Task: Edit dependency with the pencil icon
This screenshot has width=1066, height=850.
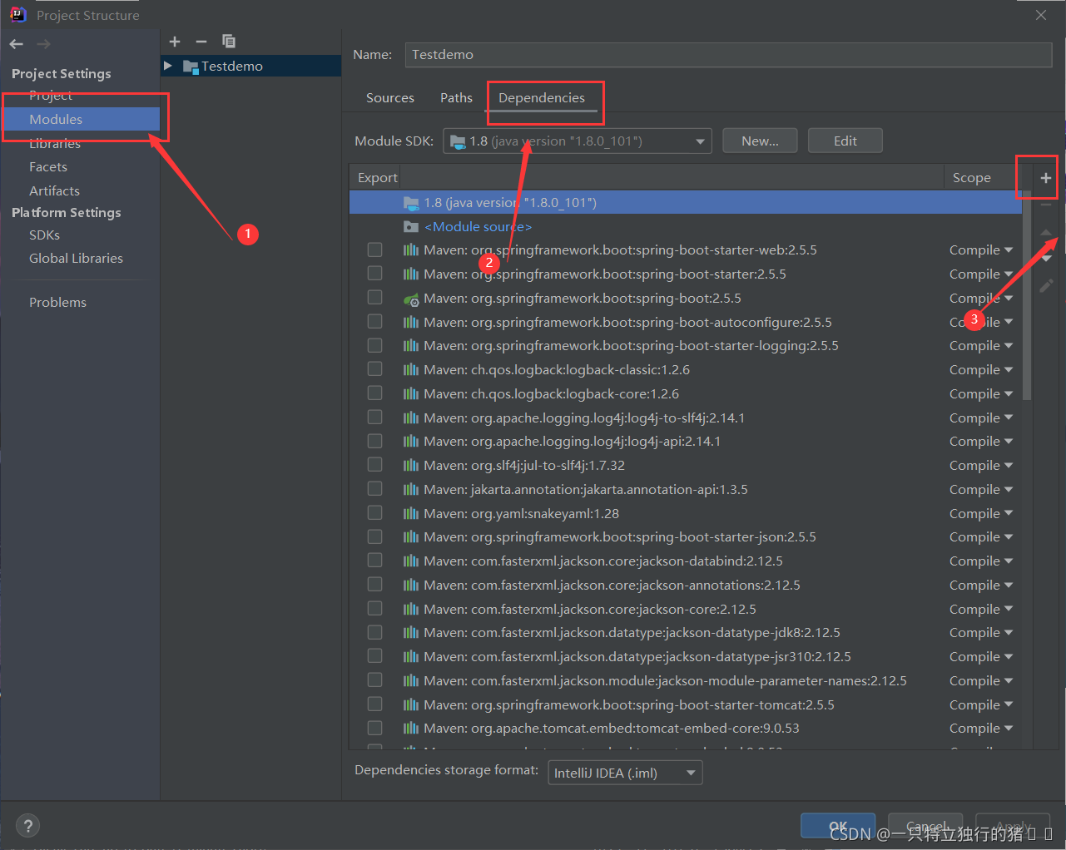Action: (x=1046, y=285)
